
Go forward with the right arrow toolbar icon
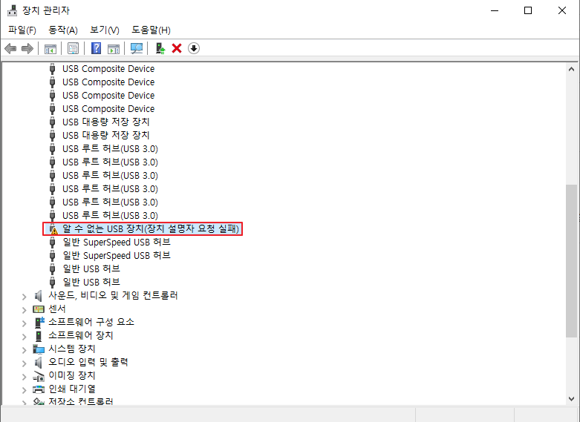[27, 48]
